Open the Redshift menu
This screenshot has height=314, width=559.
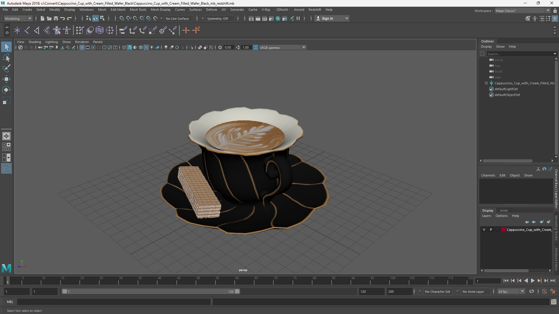[x=315, y=10]
